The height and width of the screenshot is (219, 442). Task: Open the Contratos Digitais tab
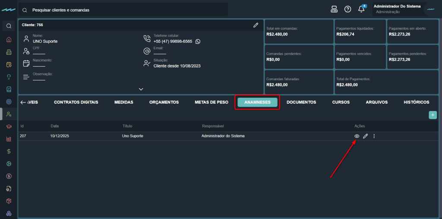click(76, 102)
